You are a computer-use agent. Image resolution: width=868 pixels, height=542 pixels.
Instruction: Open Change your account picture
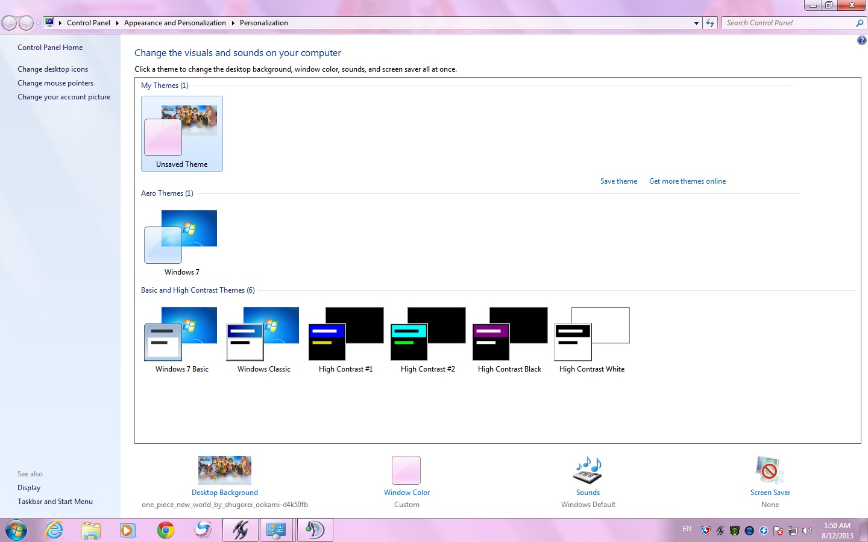click(64, 97)
